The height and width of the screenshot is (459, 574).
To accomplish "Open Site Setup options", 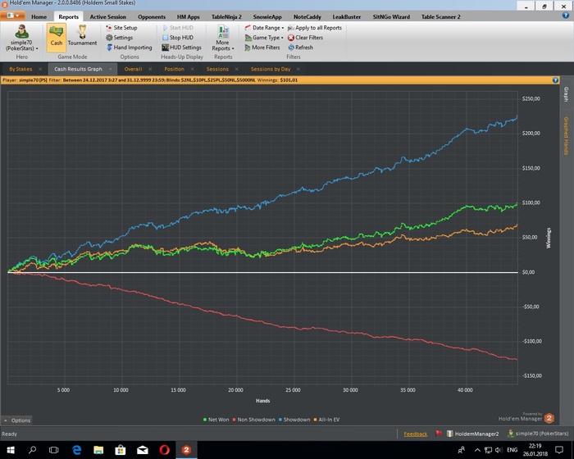I will click(x=121, y=27).
